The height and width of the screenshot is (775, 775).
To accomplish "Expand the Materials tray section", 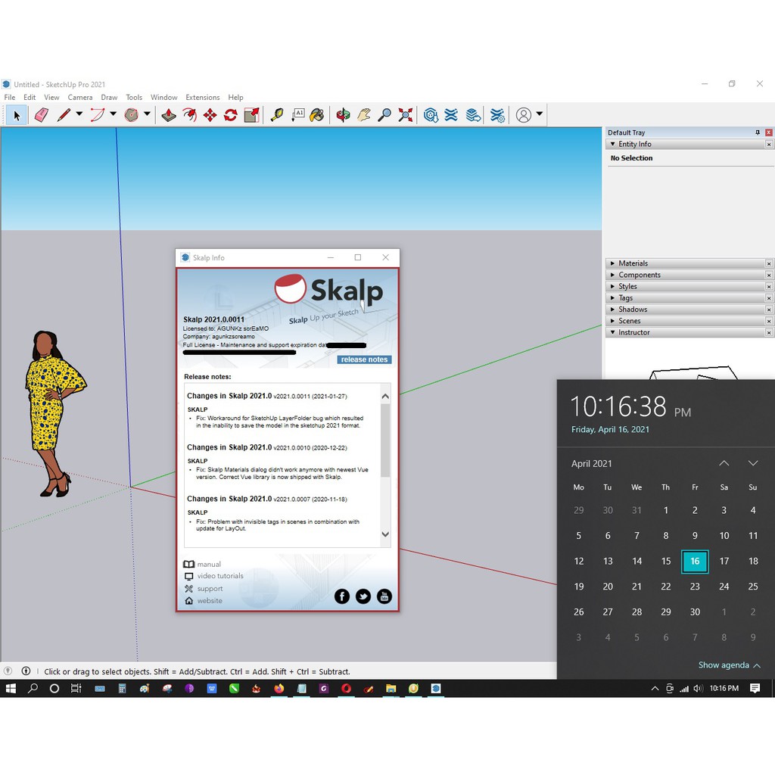I will tap(613, 263).
